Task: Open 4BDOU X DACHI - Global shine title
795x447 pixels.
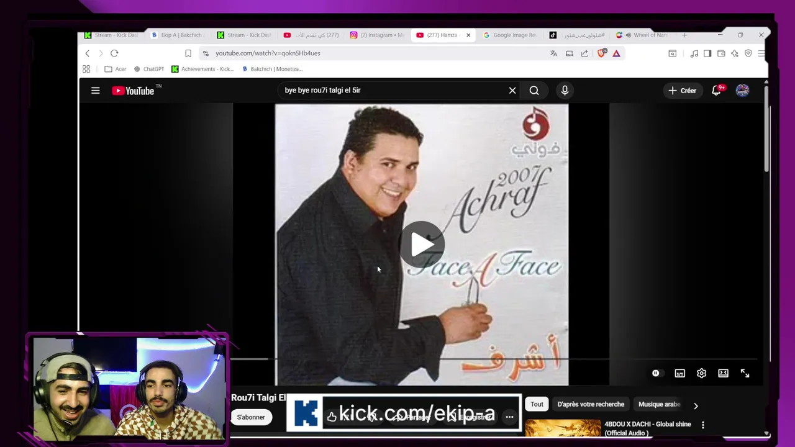Action: (648, 428)
